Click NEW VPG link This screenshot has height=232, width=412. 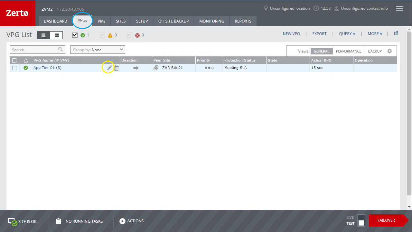coord(291,34)
